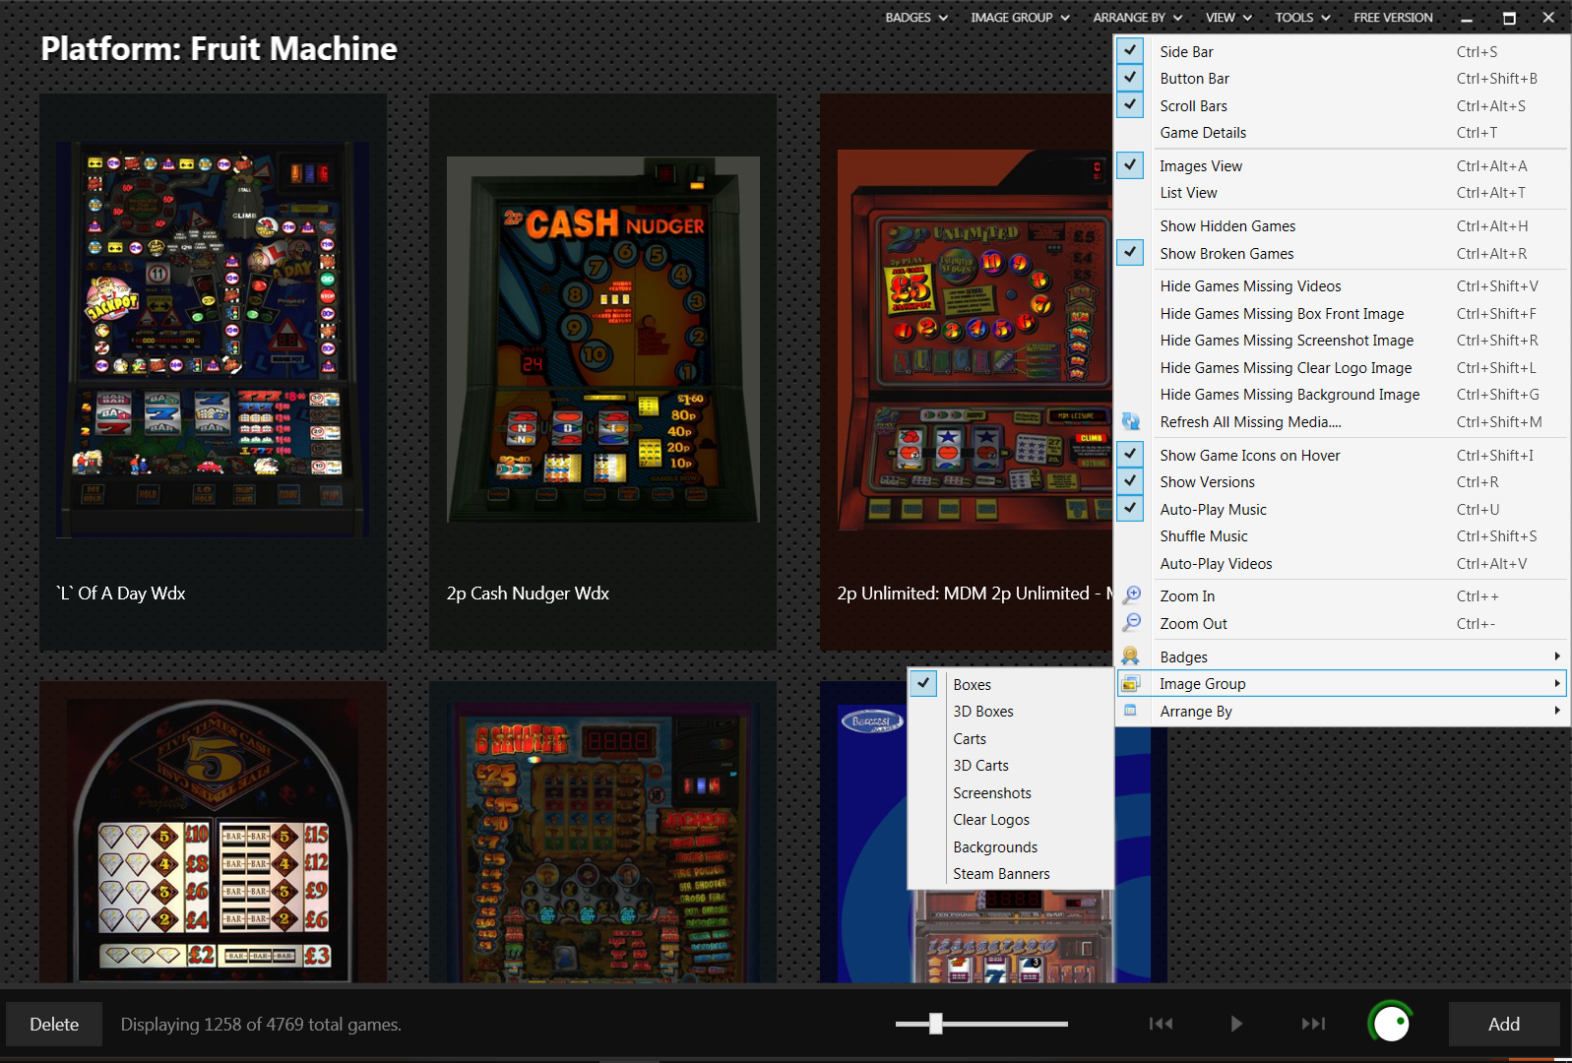
Task: Open the BADGES dropdown in top bar
Action: 915,17
